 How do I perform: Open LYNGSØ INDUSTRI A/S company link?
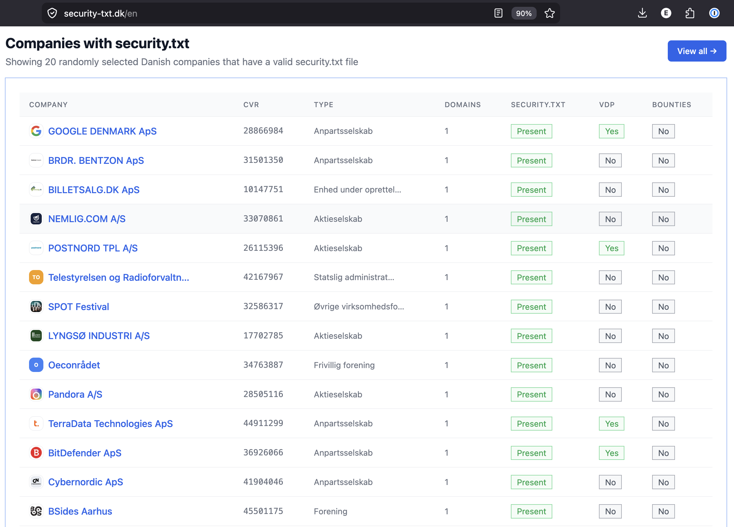[x=99, y=336]
